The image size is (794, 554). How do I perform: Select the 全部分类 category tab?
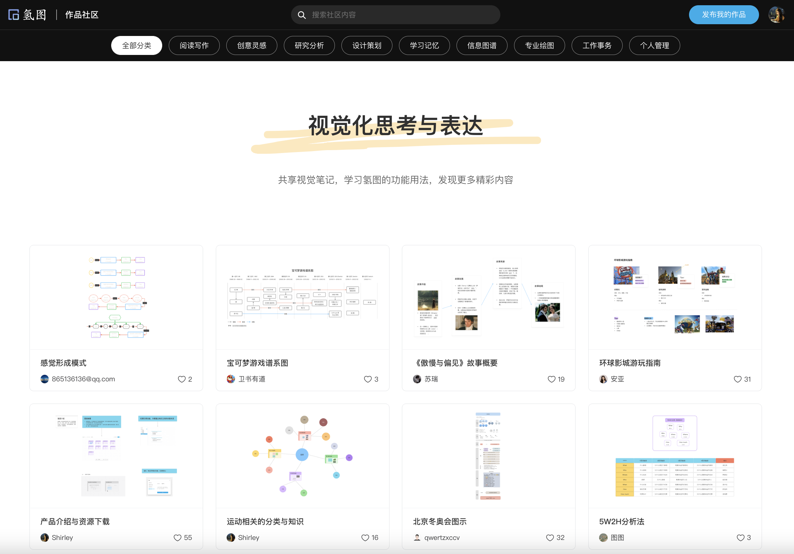pyautogui.click(x=137, y=45)
